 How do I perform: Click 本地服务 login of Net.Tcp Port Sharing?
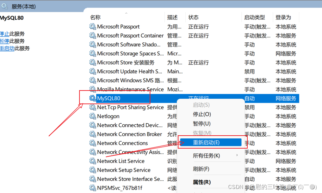click(x=286, y=107)
